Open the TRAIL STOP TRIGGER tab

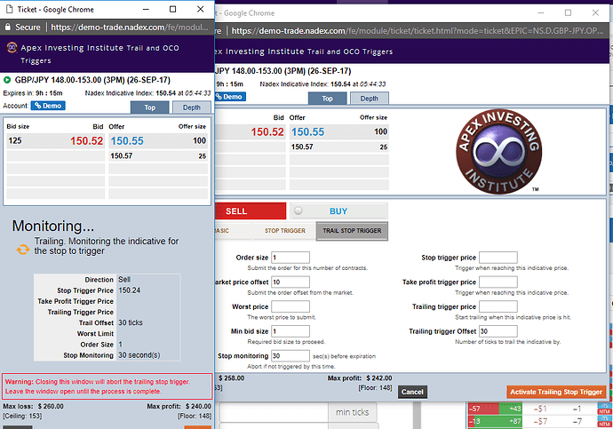click(352, 231)
